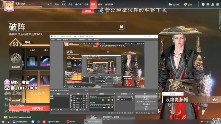This screenshot has width=221, height=124.
Task: Remove the selected source in OBS
Action: coord(74,110)
